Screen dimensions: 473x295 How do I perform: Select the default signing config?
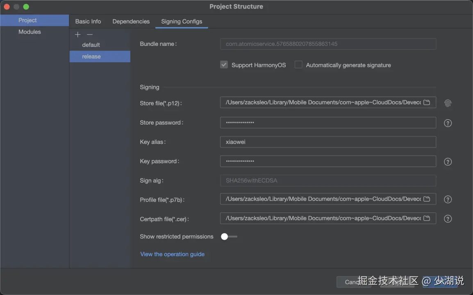tap(91, 45)
